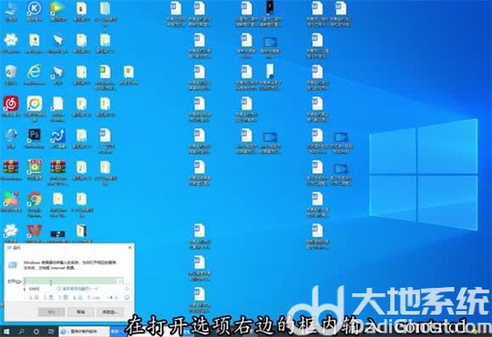This screenshot has width=492, height=337.
Task: Open Task View from the taskbar
Action: (x=51, y=332)
